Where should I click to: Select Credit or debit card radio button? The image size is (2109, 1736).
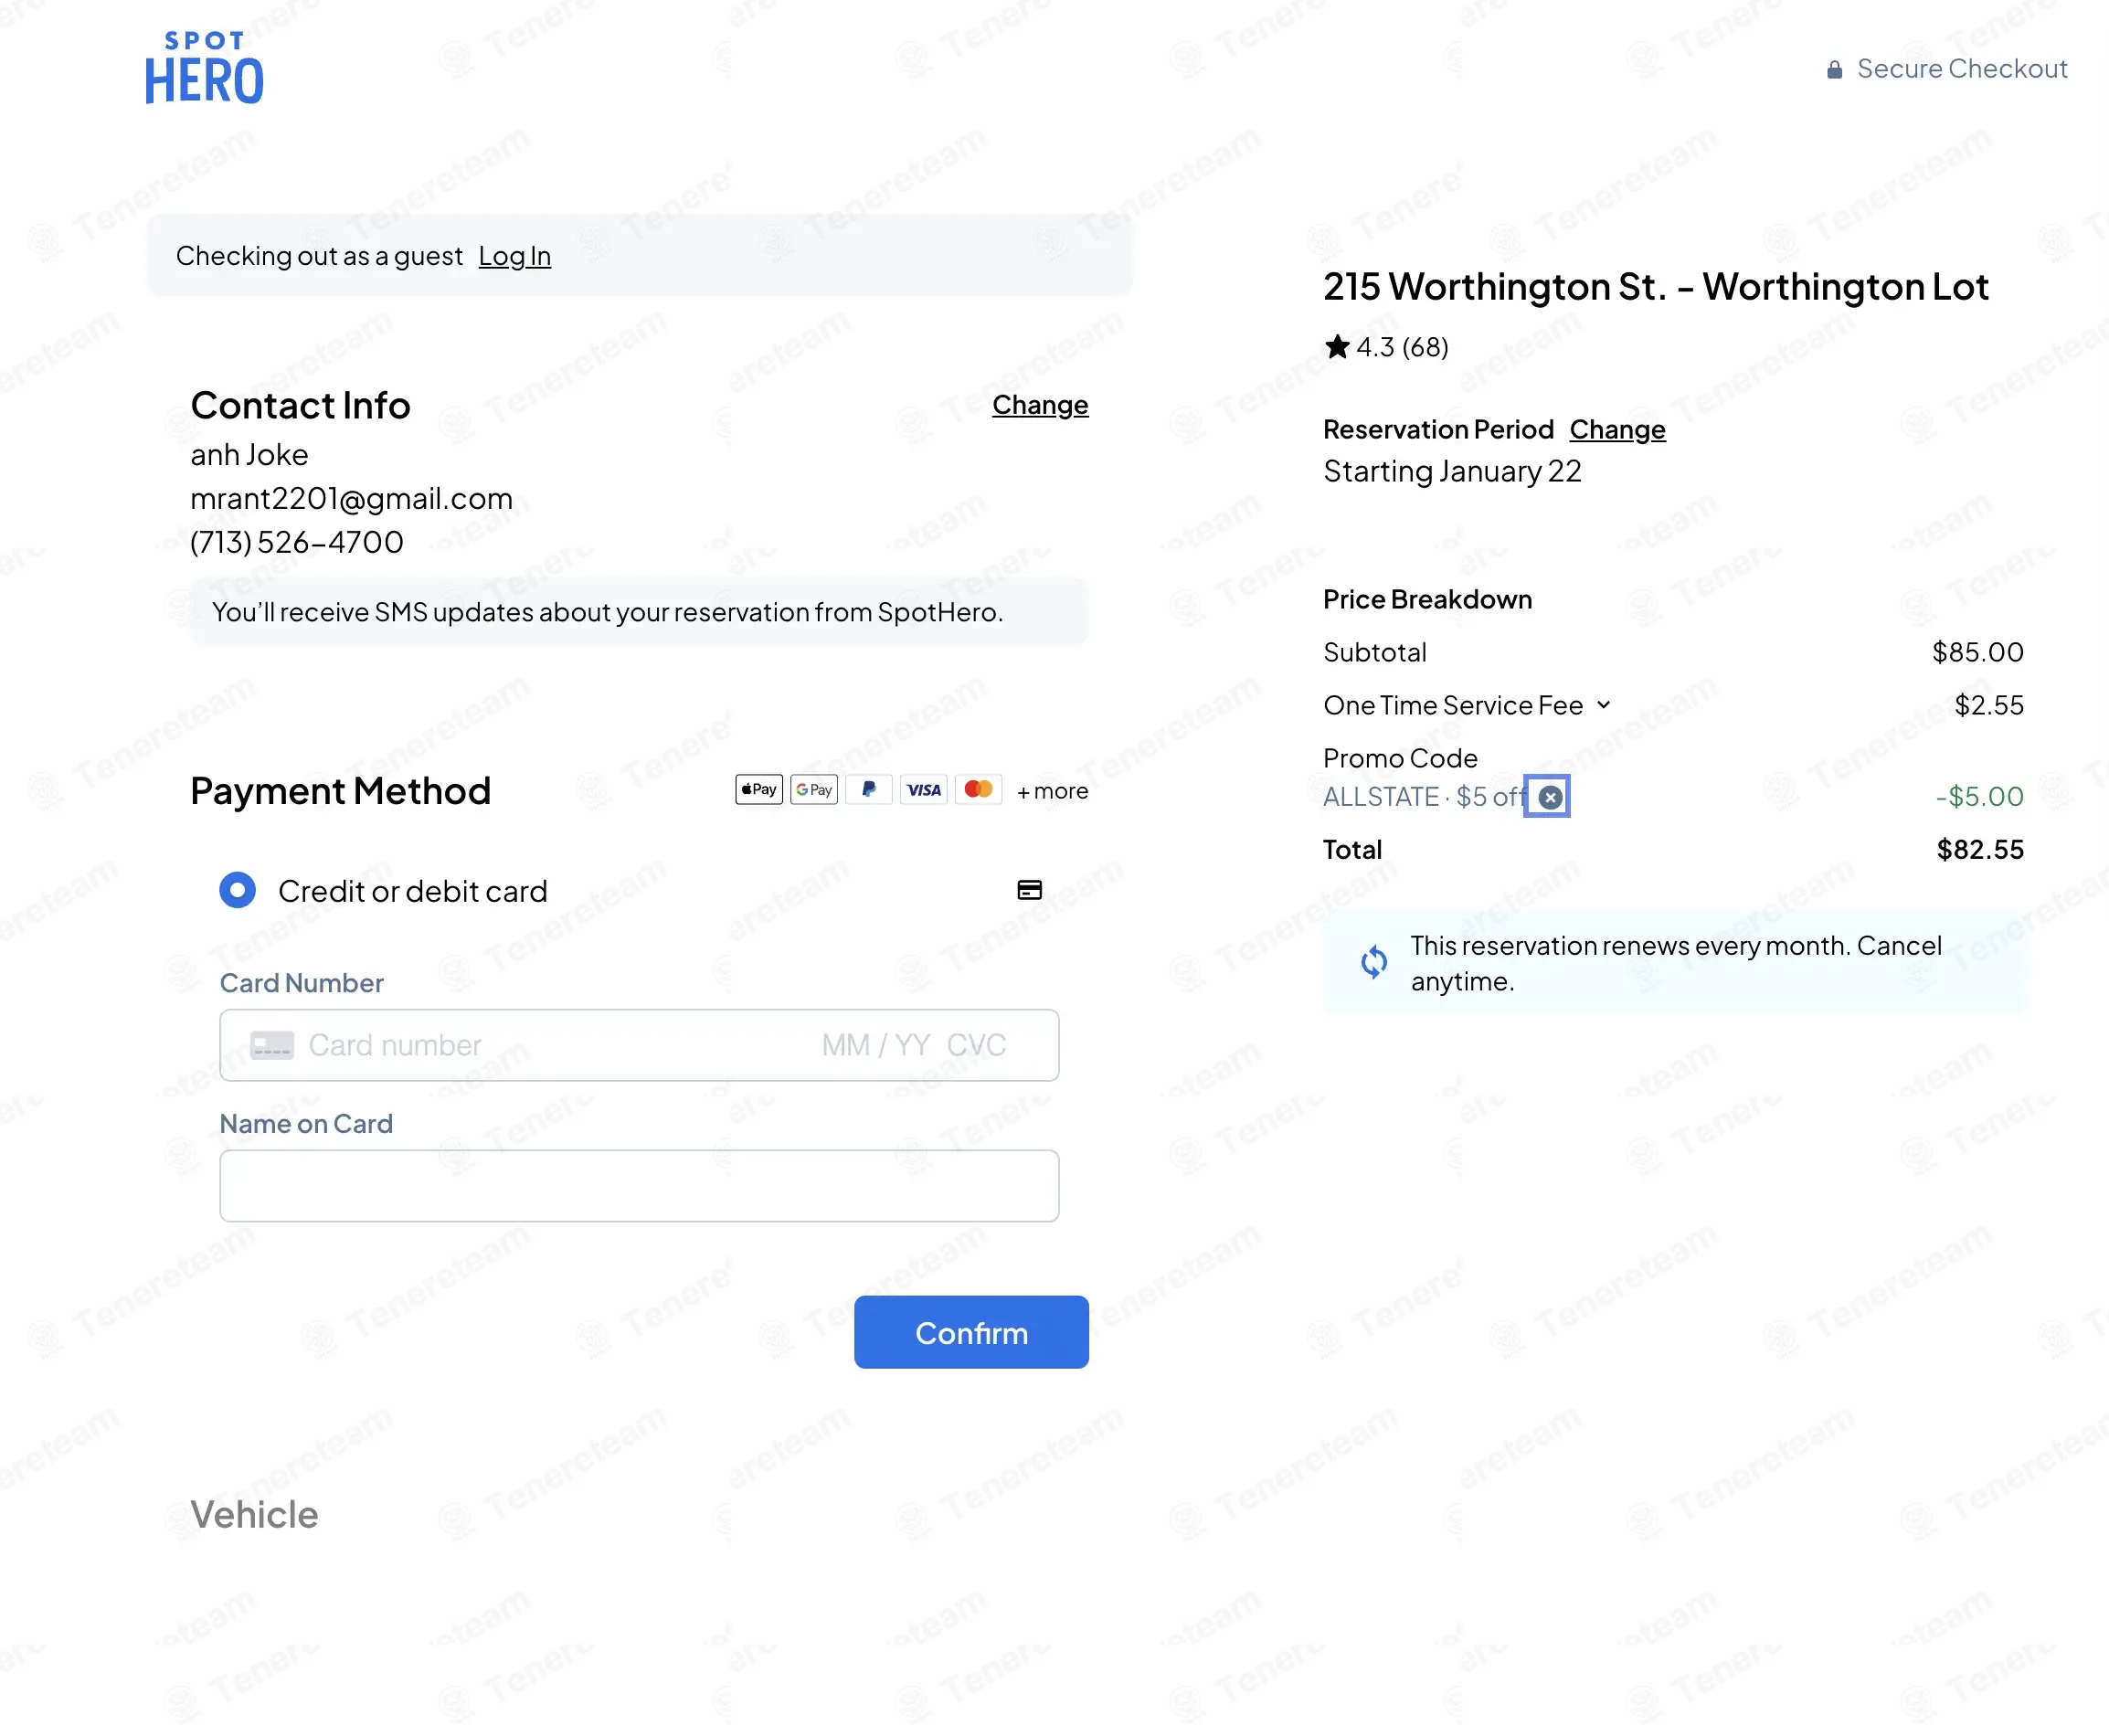(x=237, y=890)
